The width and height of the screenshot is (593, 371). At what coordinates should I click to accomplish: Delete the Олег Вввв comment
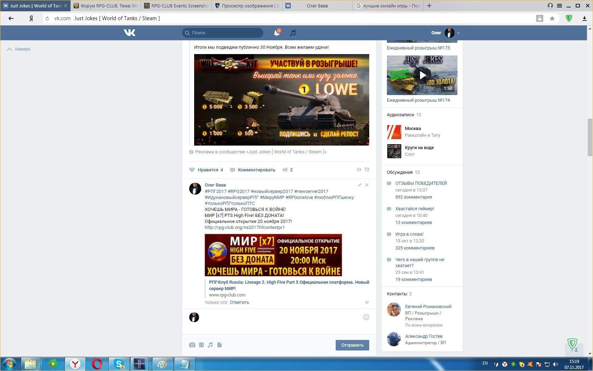click(367, 185)
